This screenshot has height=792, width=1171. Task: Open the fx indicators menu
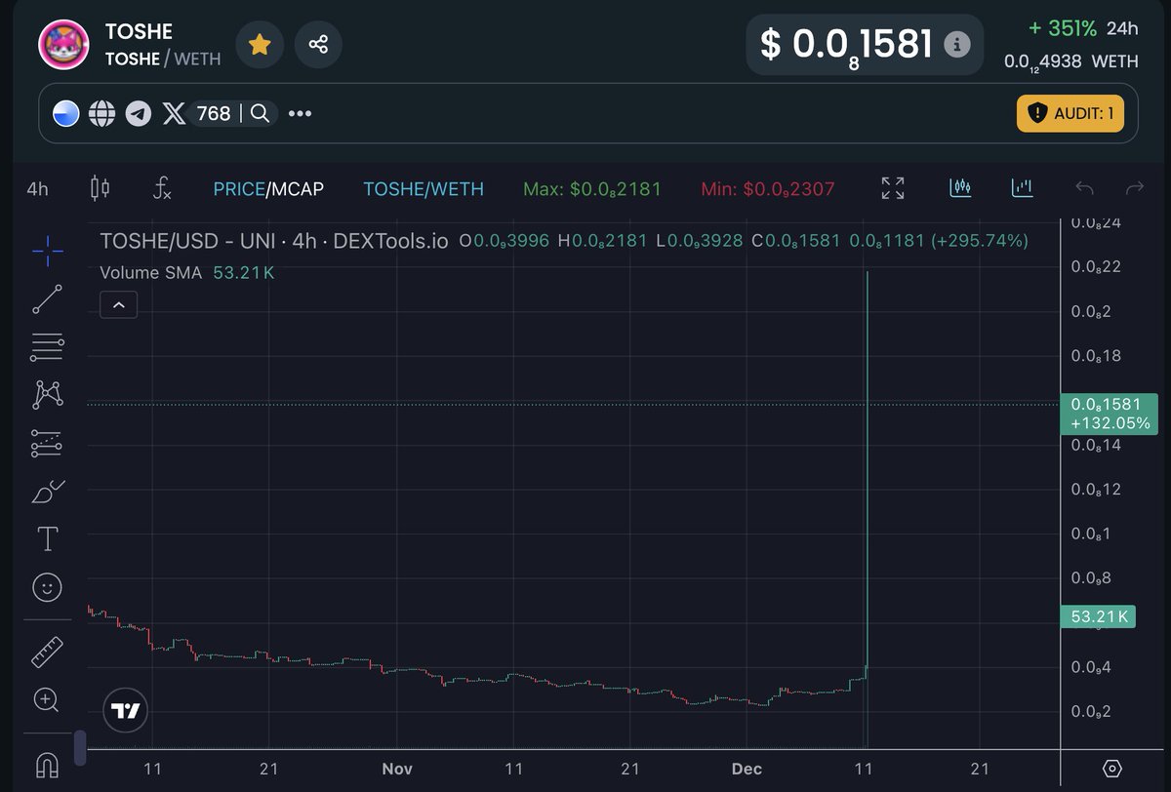(162, 188)
